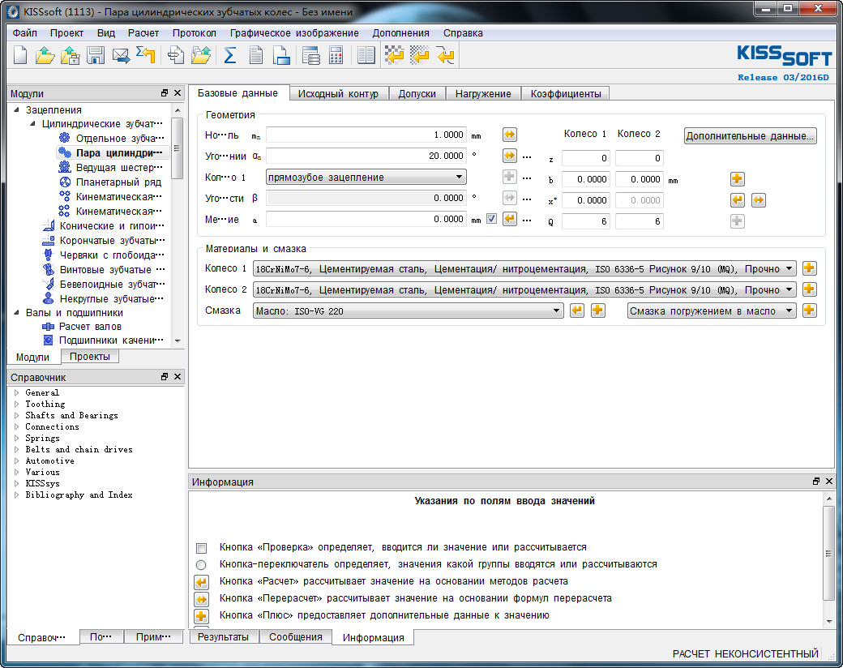Switch to the Коэффициенты tab

[x=566, y=93]
